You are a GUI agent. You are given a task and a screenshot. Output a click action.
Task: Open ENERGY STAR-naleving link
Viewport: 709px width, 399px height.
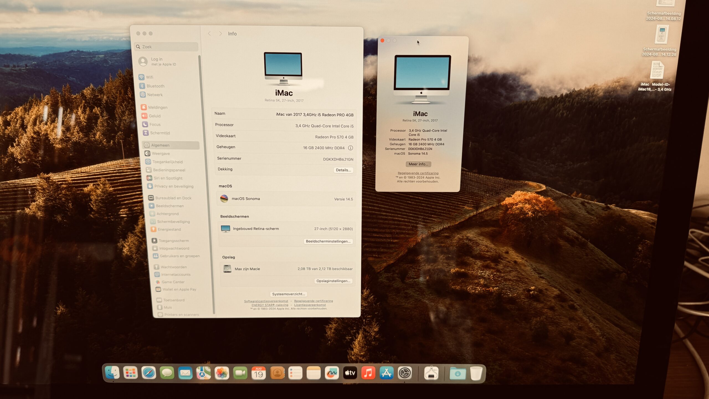270,305
